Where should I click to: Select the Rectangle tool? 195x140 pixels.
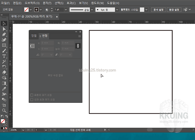[x=4, y=45]
